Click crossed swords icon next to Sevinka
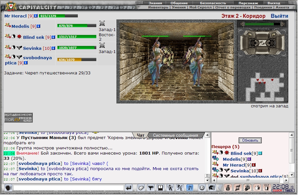 (x=102, y=45)
